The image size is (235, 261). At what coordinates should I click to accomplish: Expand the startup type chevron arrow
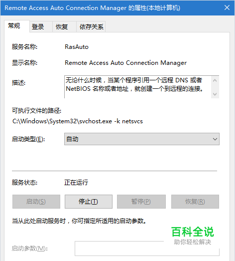point(215,139)
